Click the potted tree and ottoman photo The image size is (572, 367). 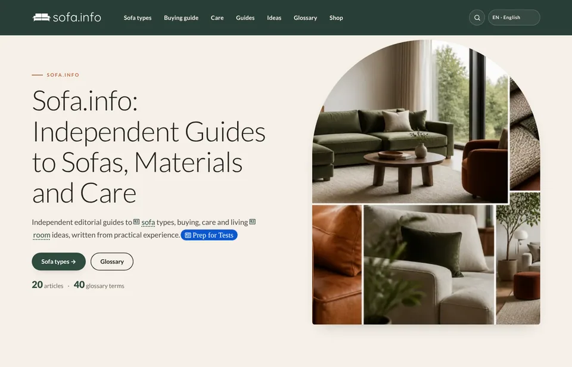[518, 259]
